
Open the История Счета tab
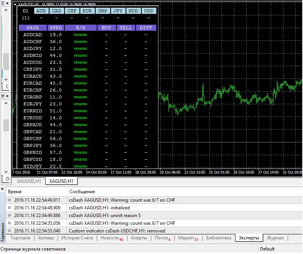click(x=77, y=238)
